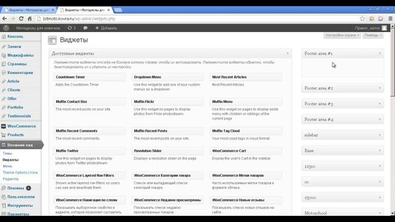This screenshot has height=222, width=395.
Task: Open the Clients menu link
Action: click(14, 90)
